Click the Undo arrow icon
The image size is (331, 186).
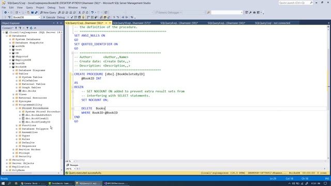[x=92, y=12]
